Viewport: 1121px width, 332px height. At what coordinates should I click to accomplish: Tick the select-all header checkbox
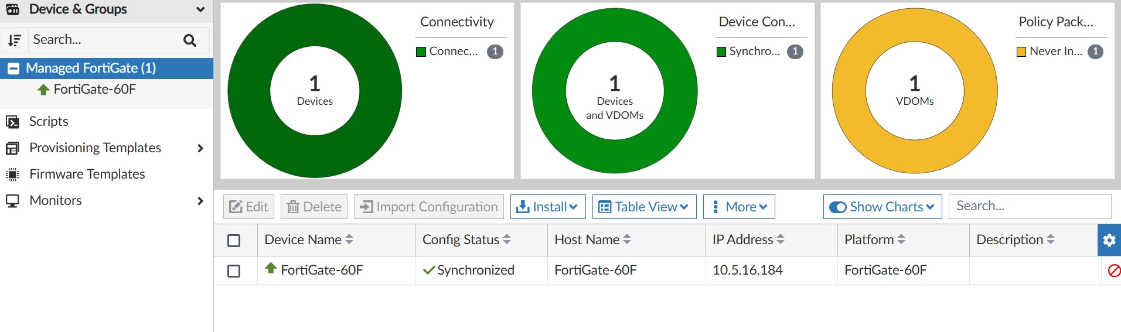(x=234, y=241)
